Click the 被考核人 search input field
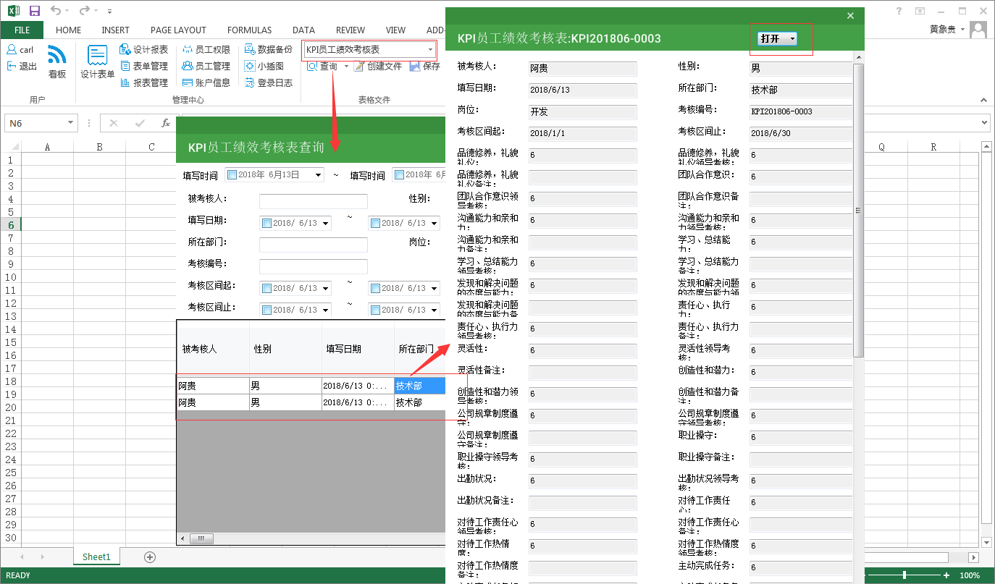This screenshot has height=584, width=995. pos(313,202)
